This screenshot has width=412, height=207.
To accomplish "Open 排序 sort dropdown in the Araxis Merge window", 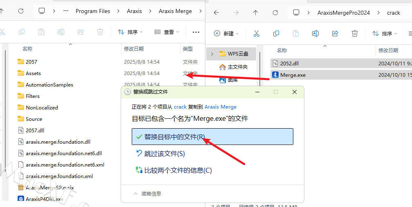I will click(130, 32).
